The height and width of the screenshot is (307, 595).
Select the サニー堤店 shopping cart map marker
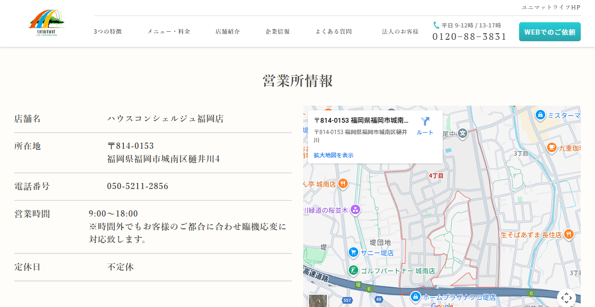point(353,253)
